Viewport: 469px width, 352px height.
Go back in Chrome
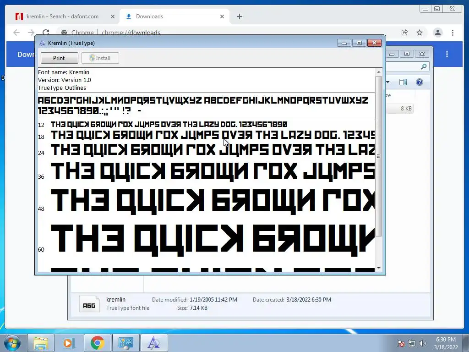pyautogui.click(x=16, y=33)
